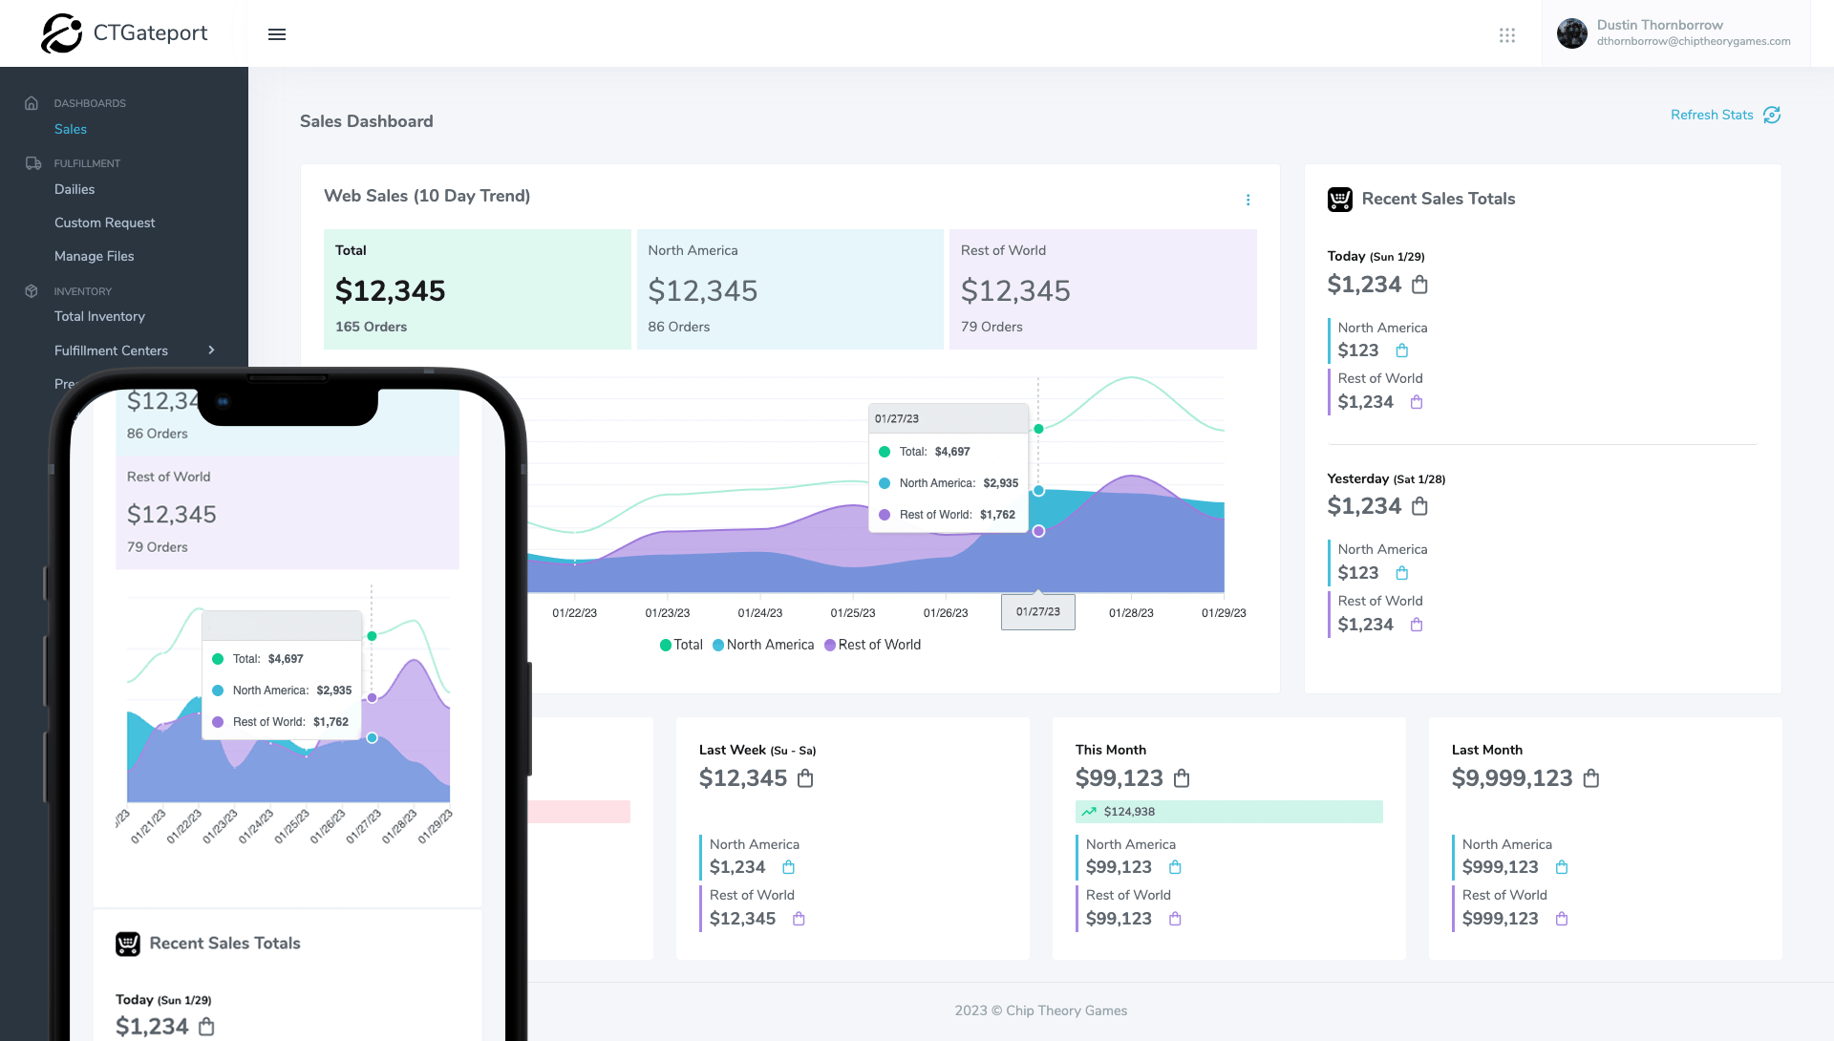This screenshot has height=1041, width=1834.
Task: Click Last Week North America bag icon
Action: click(789, 867)
